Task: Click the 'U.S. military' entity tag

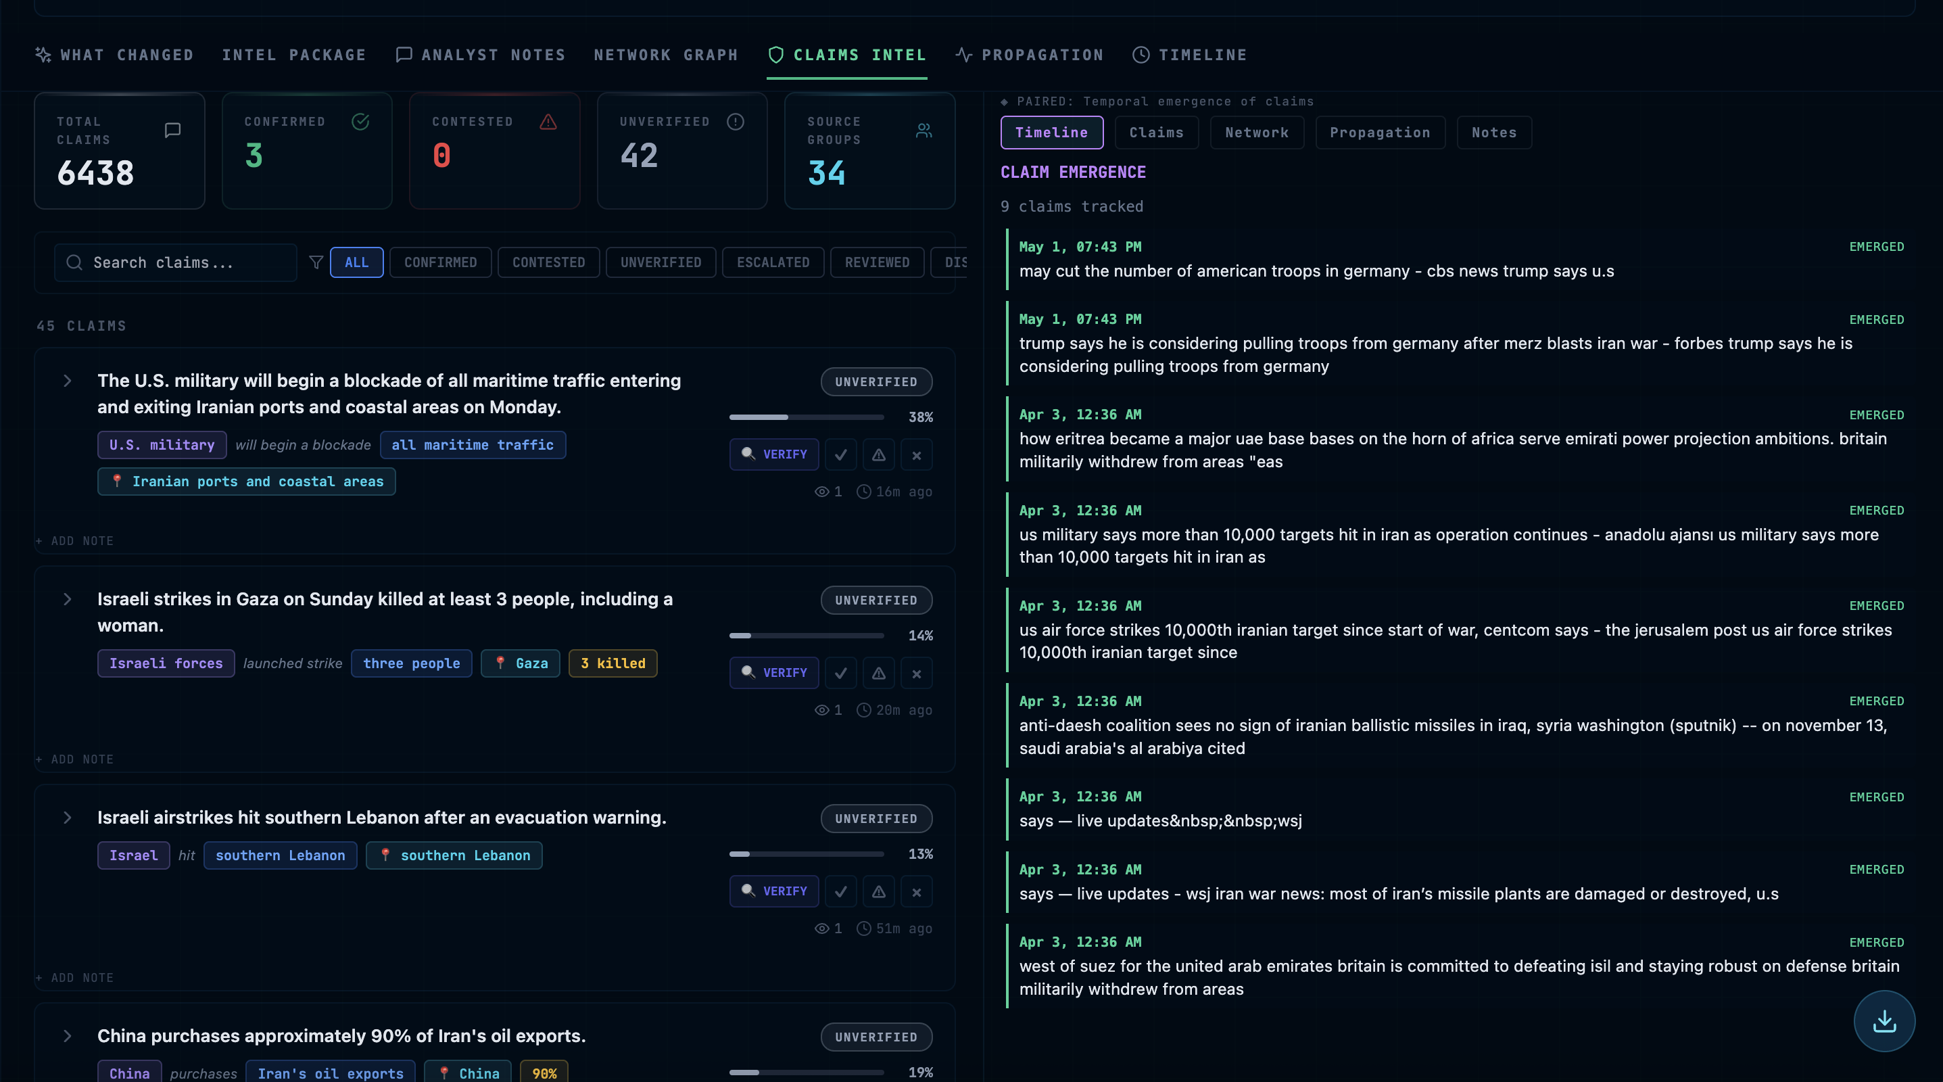Action: click(162, 445)
